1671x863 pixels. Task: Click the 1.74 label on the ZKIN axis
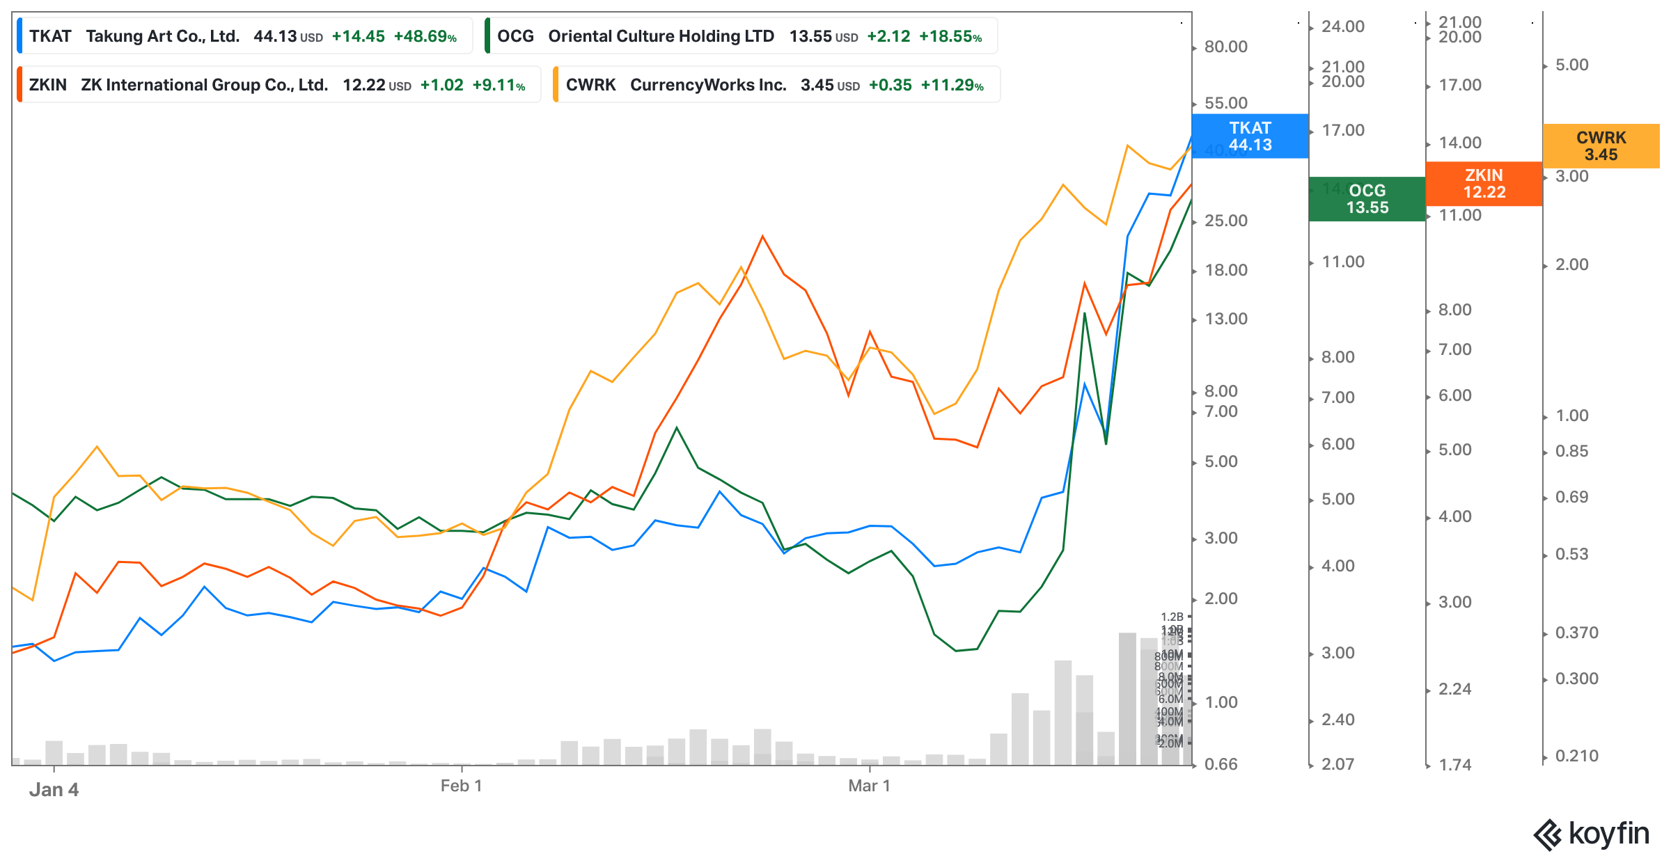tap(1455, 765)
